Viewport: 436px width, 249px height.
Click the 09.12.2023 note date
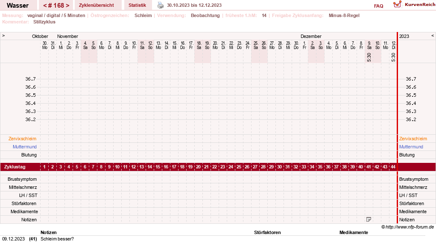click(x=13, y=239)
